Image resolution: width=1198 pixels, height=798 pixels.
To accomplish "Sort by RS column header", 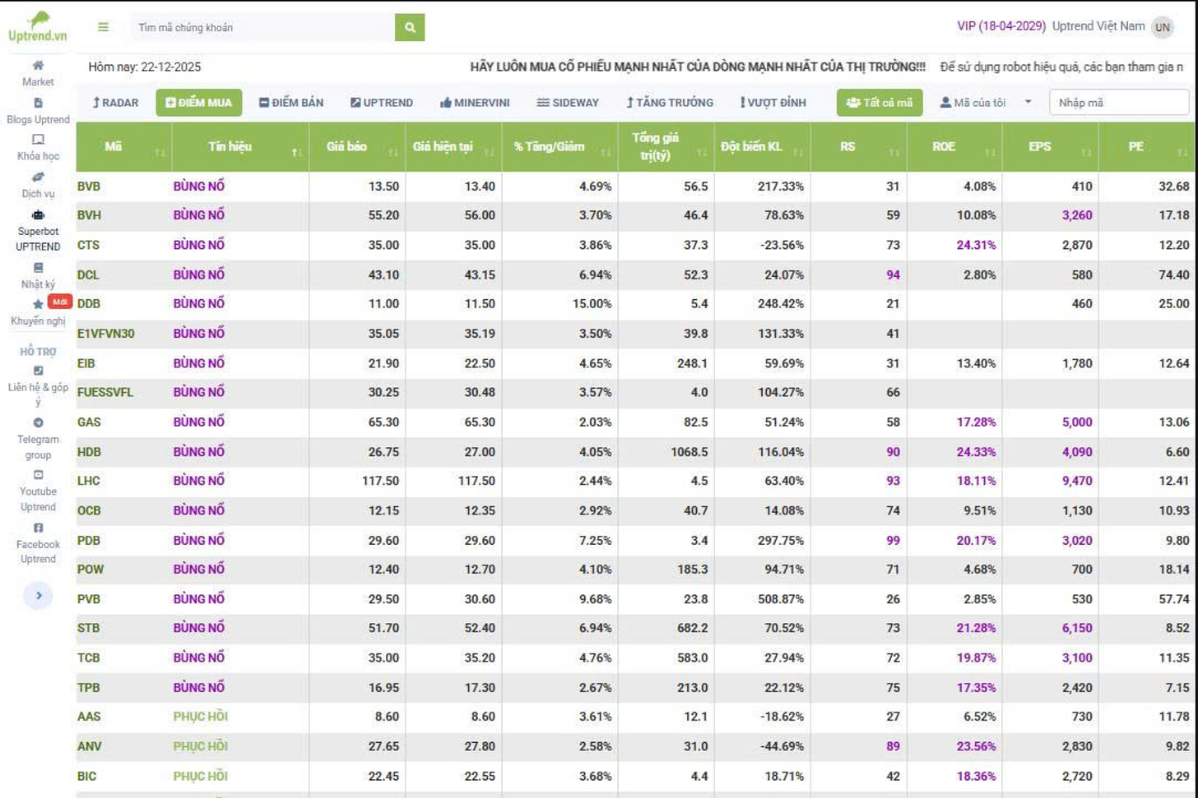I will [858, 147].
